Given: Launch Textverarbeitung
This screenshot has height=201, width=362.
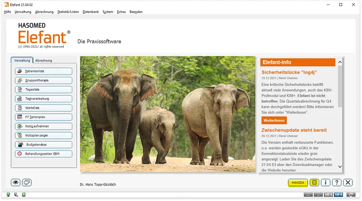Looking at the screenshot, I should [43, 99].
